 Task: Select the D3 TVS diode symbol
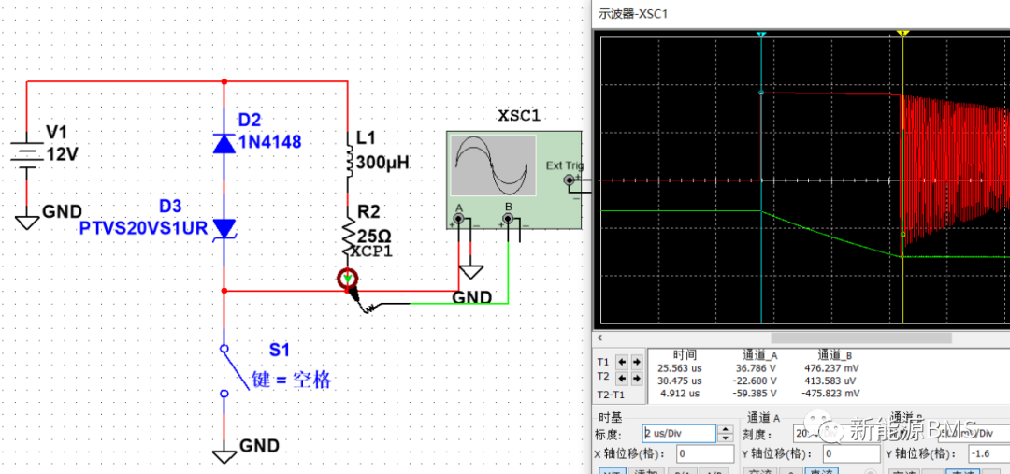point(224,229)
